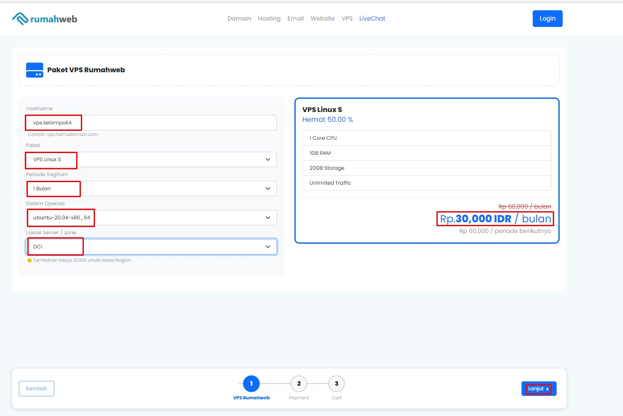Click the Rumahweb logo
This screenshot has width=623, height=416.
[x=44, y=19]
